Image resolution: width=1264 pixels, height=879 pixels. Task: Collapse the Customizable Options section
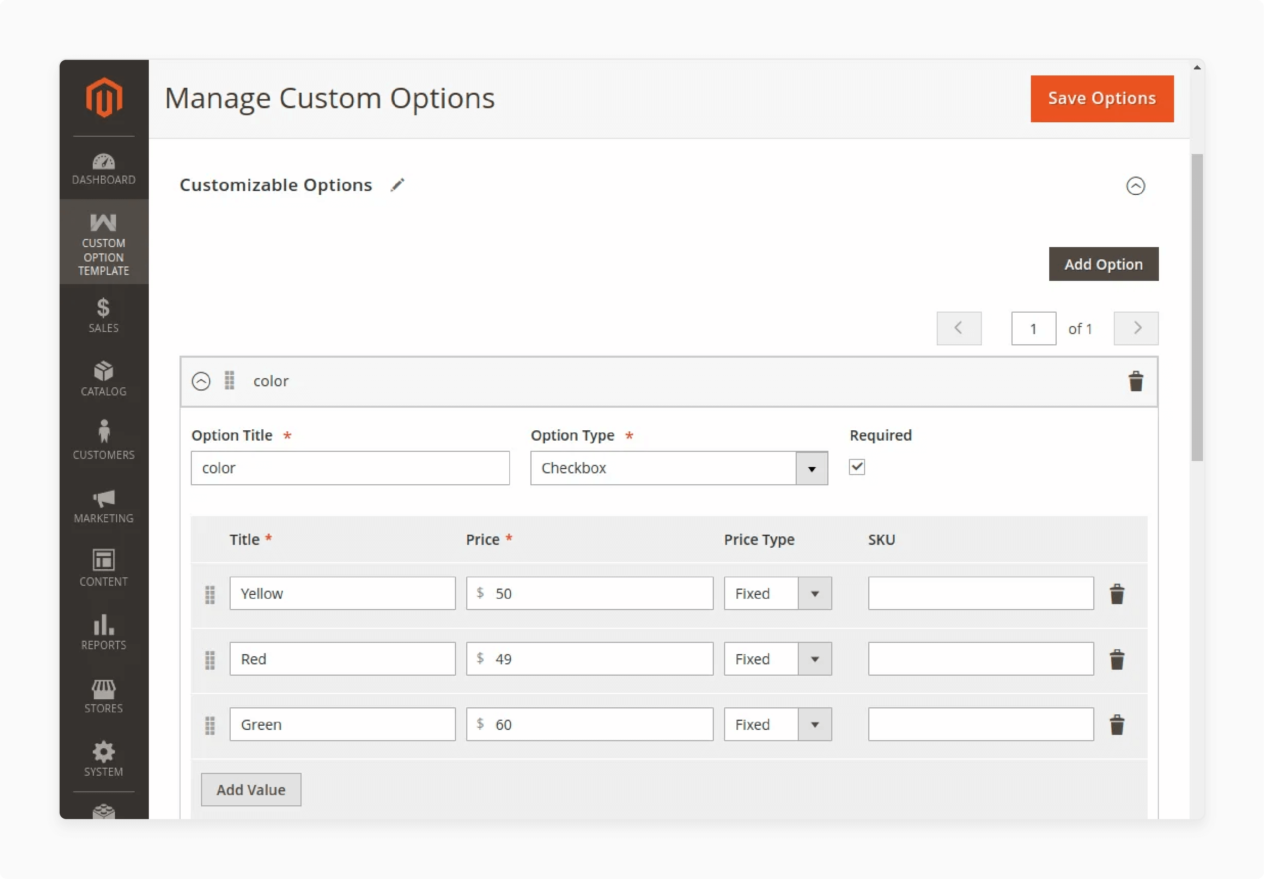[x=1136, y=186]
